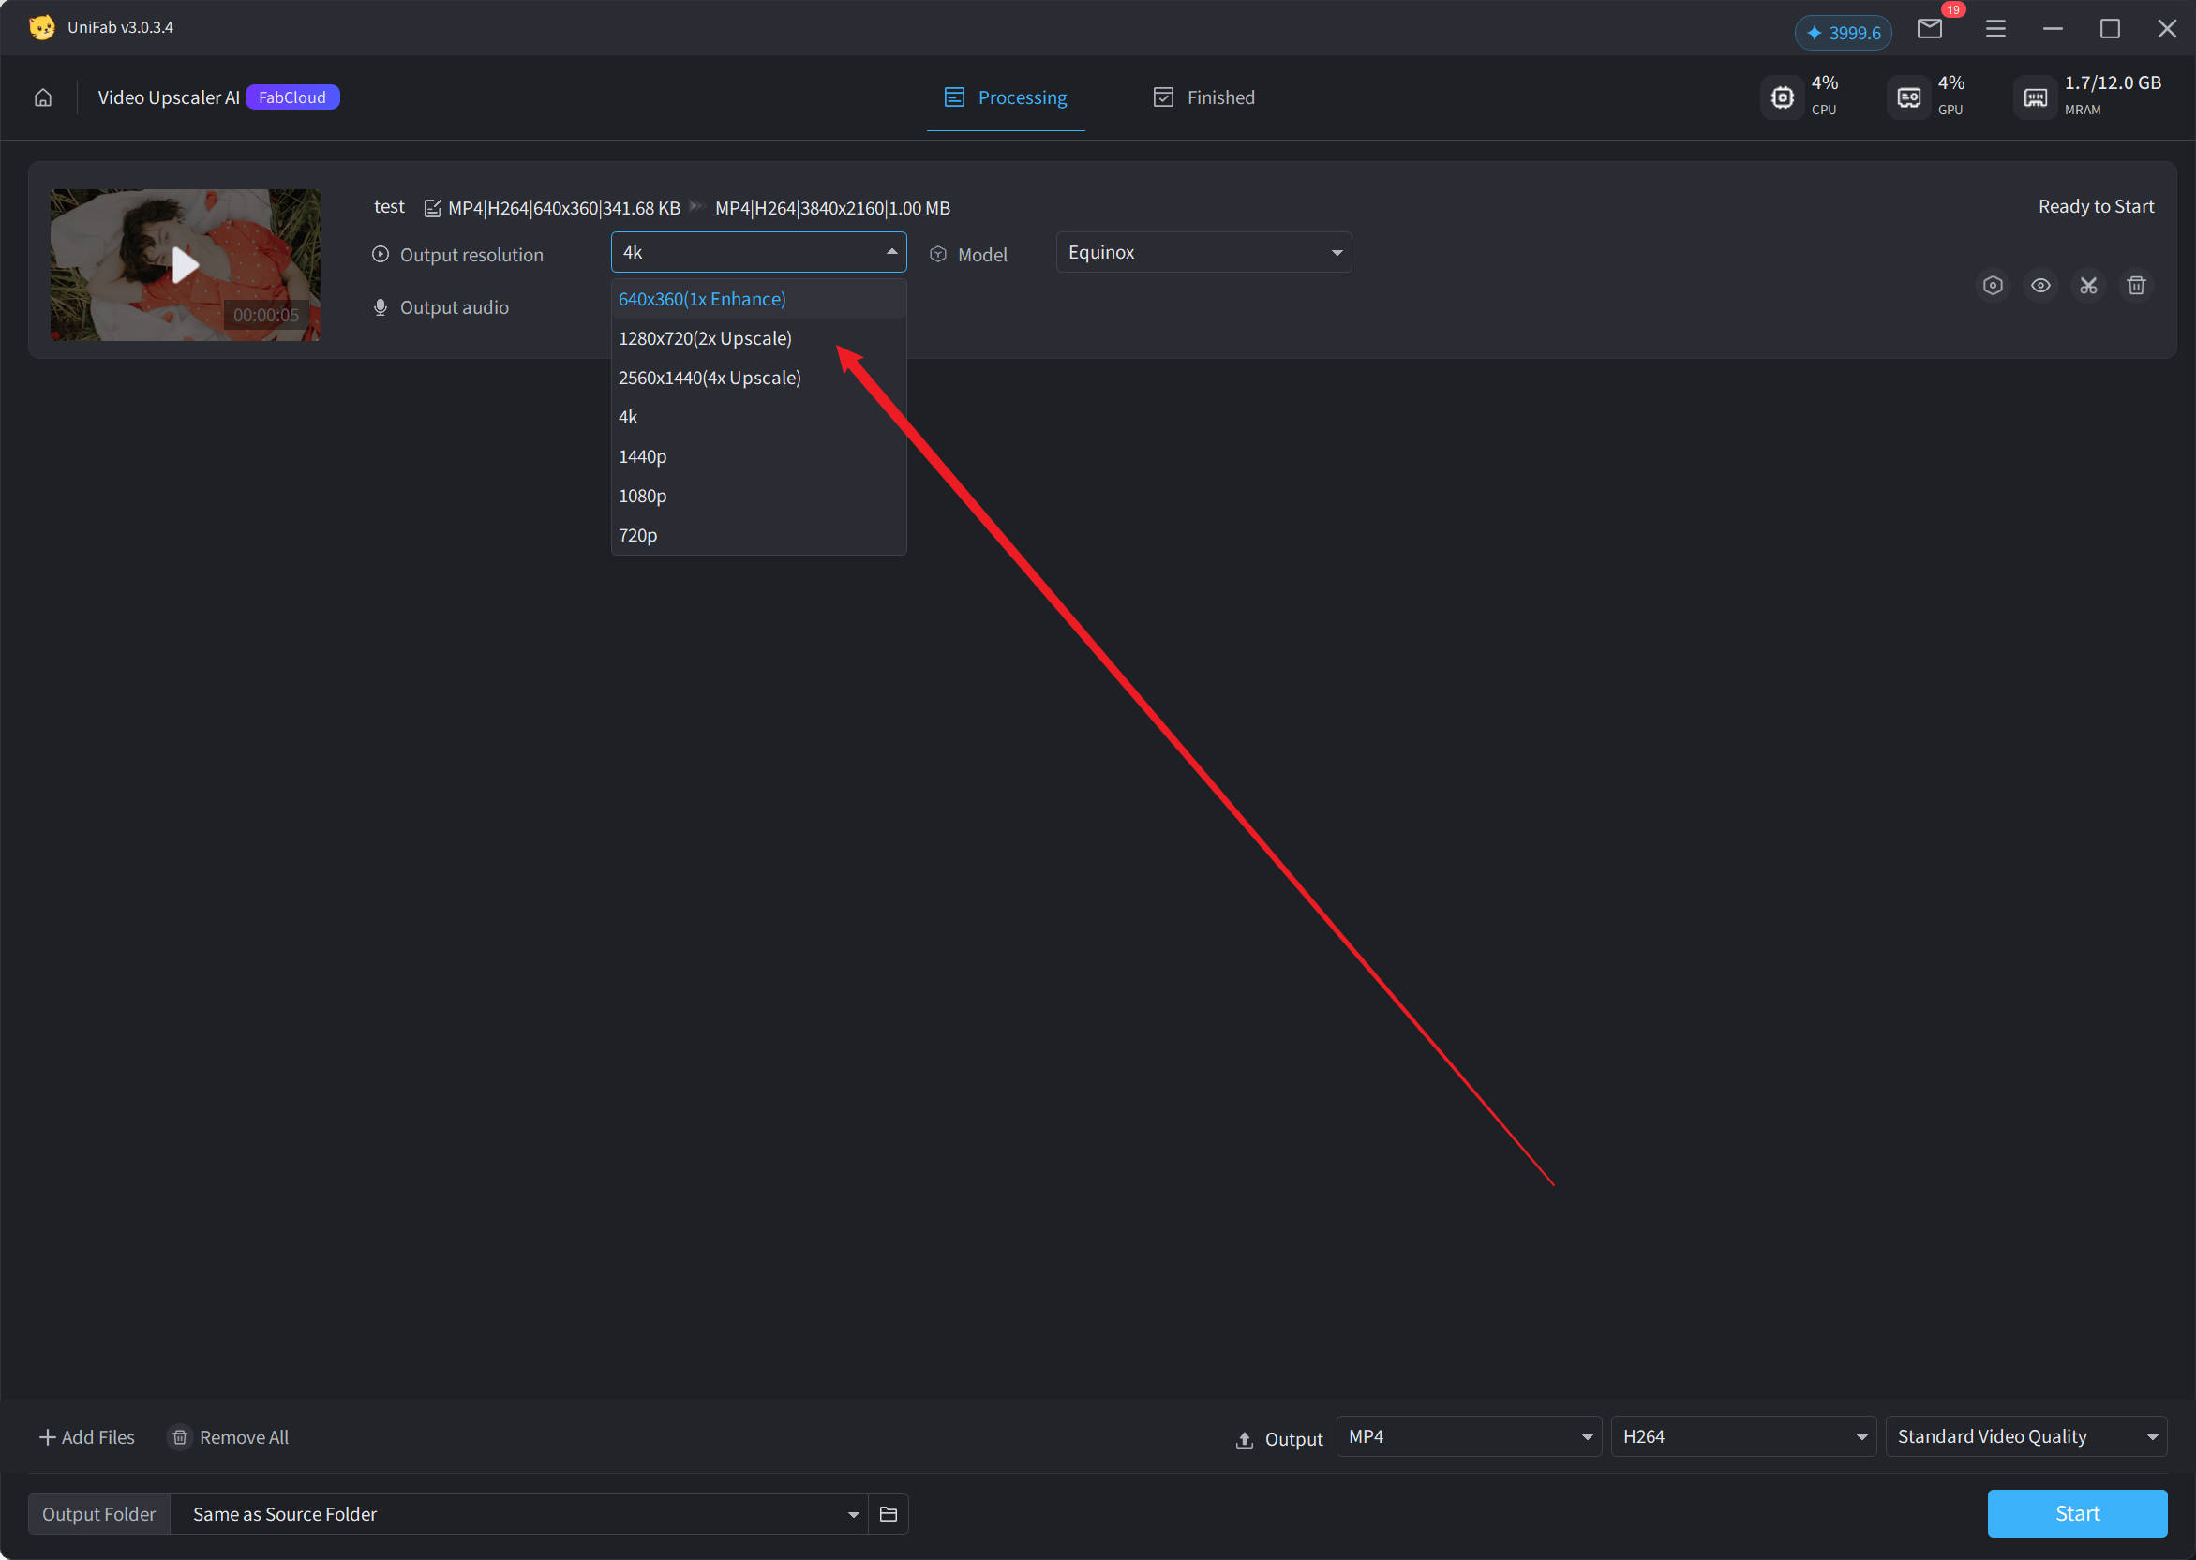
Task: Open the Standard Video Quality dropdown
Action: tap(2025, 1436)
